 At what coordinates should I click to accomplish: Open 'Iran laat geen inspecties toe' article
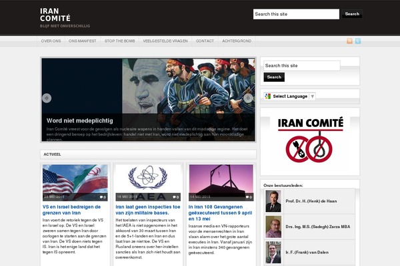[148, 209]
